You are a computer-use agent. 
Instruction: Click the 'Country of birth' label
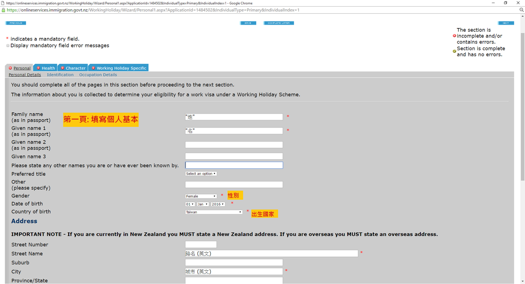click(31, 212)
